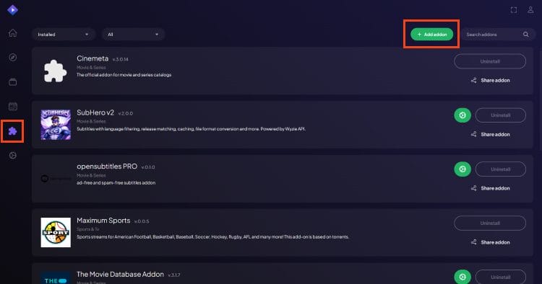Click Share addon text for SubHero v2

tap(495, 134)
